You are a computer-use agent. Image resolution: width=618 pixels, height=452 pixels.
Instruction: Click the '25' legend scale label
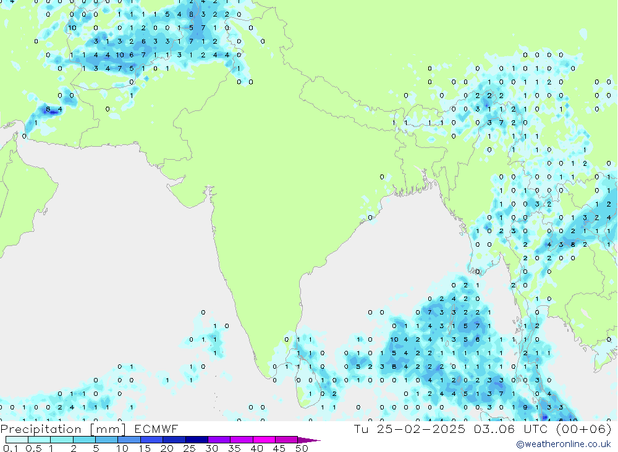[190, 448]
